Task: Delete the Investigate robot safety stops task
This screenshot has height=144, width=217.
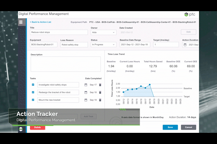Action: pos(100,85)
